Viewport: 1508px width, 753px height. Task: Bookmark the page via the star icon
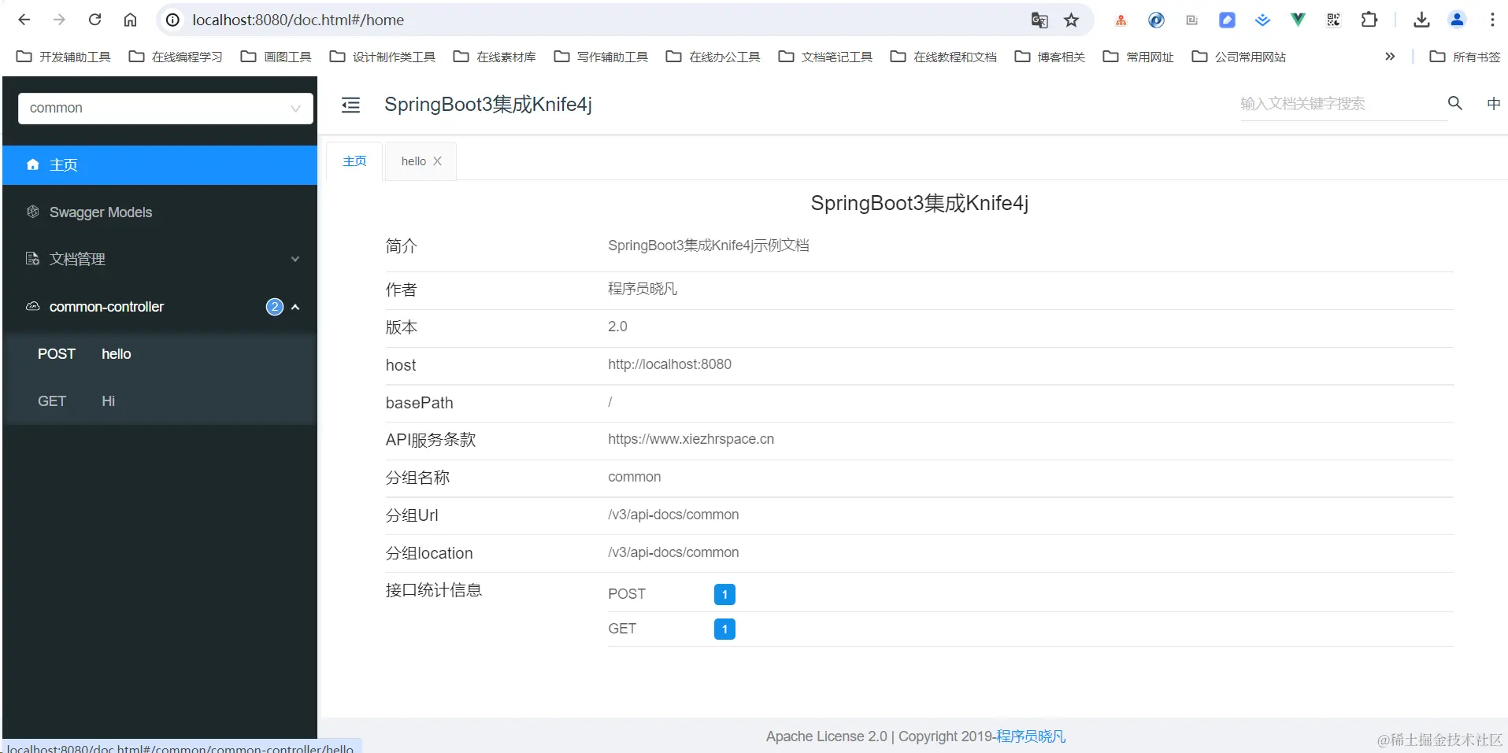click(1071, 20)
